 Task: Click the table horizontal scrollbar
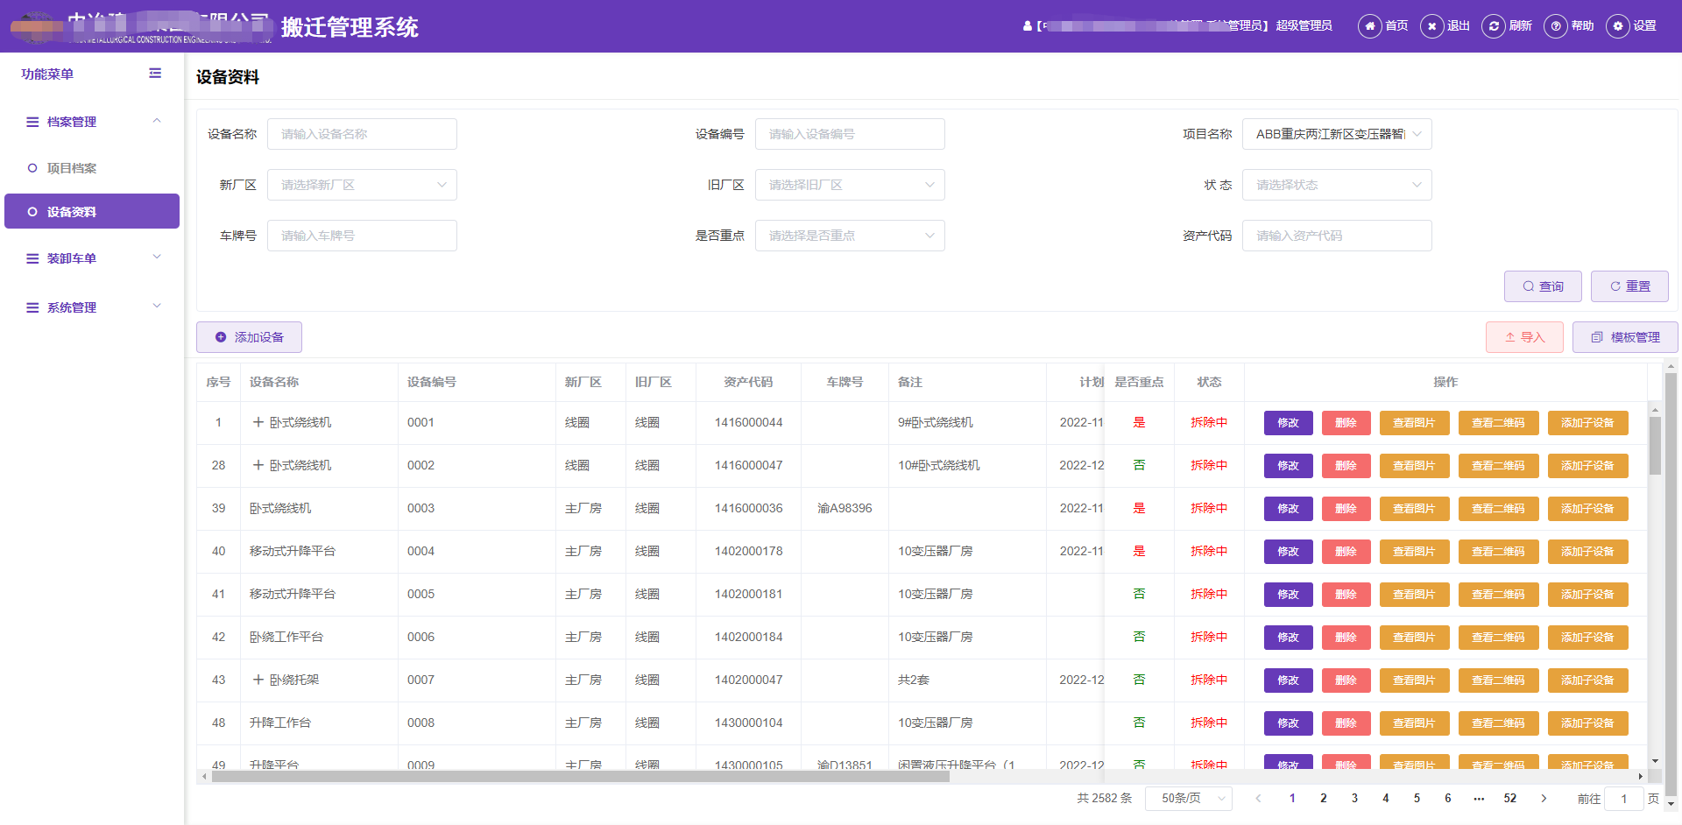[x=581, y=776]
